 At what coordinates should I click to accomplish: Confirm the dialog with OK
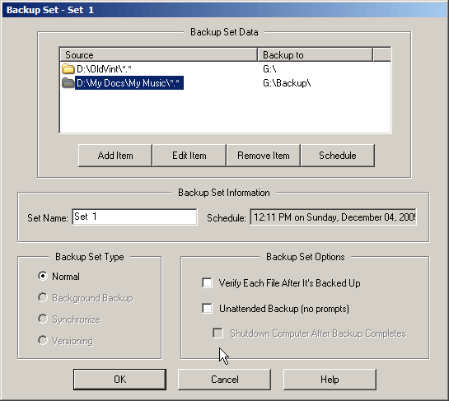[119, 380]
